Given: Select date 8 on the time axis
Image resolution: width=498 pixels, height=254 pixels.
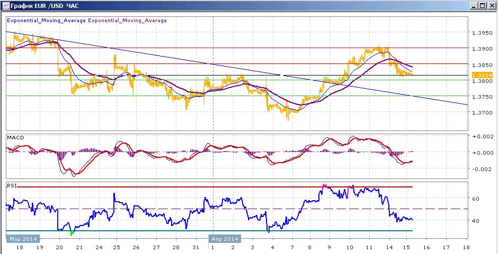Looking at the screenshot, I should click(310, 248).
